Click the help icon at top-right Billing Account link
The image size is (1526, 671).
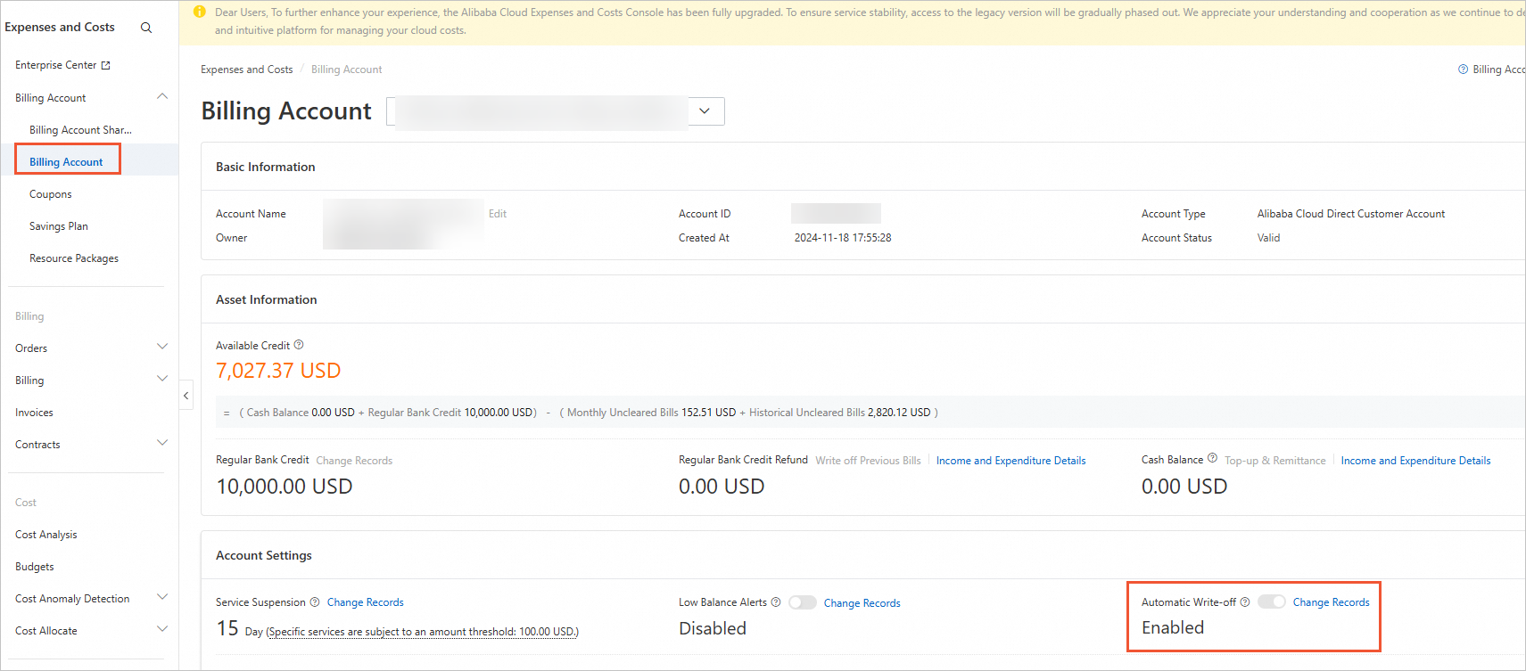(1463, 70)
